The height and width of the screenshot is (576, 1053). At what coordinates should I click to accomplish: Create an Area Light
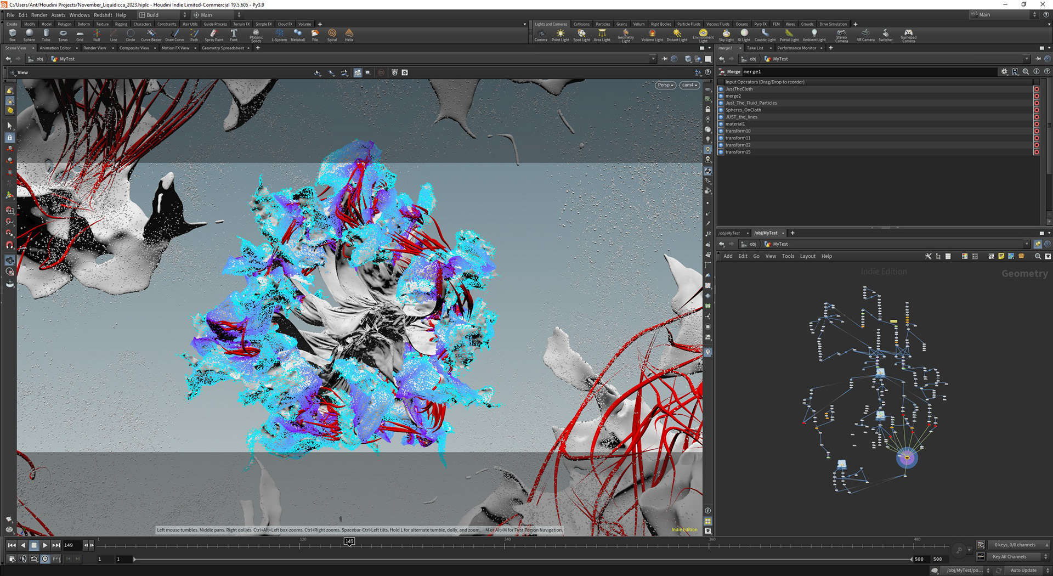(602, 35)
